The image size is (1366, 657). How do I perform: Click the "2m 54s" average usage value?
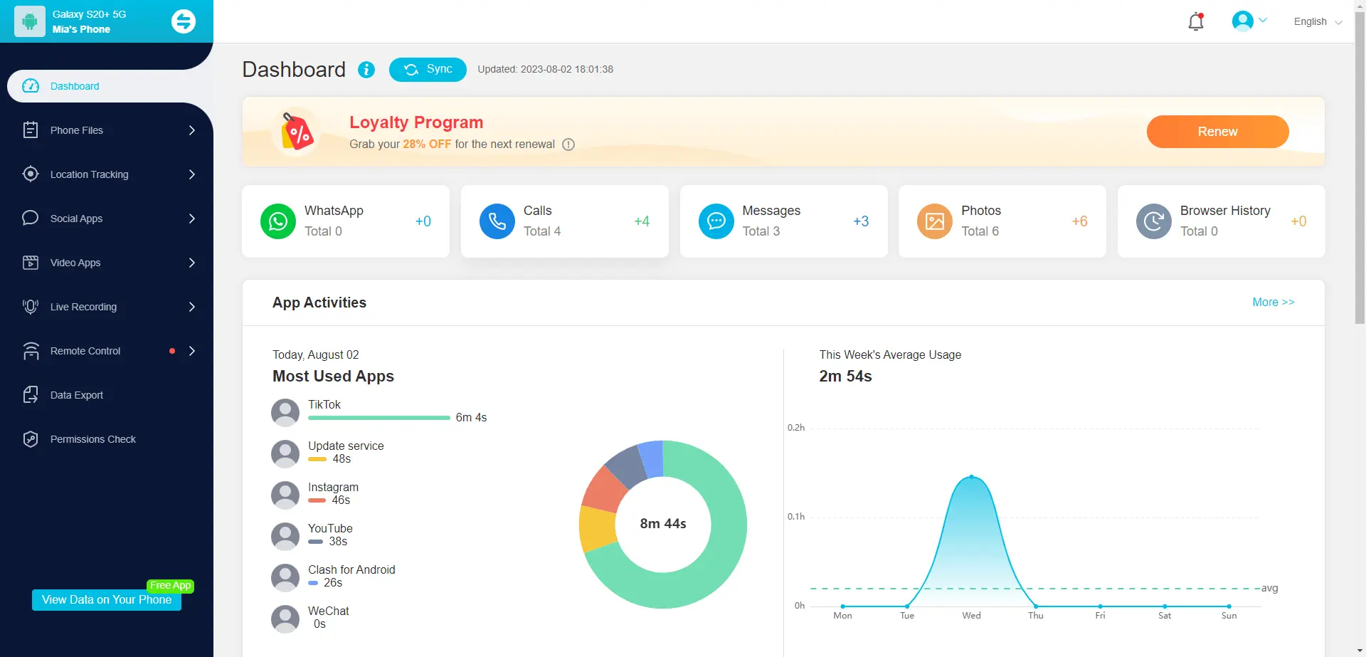pos(845,377)
